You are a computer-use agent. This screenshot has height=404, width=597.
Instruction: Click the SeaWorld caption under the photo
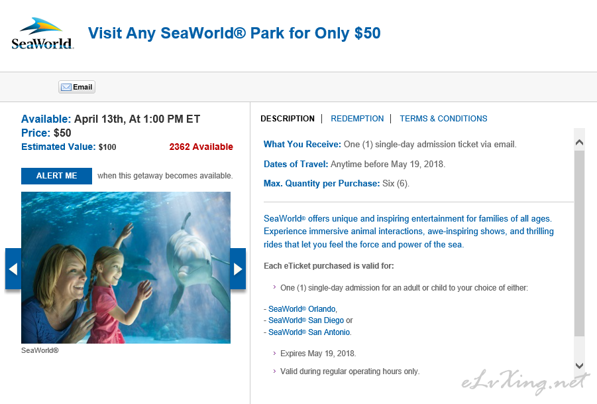click(40, 350)
